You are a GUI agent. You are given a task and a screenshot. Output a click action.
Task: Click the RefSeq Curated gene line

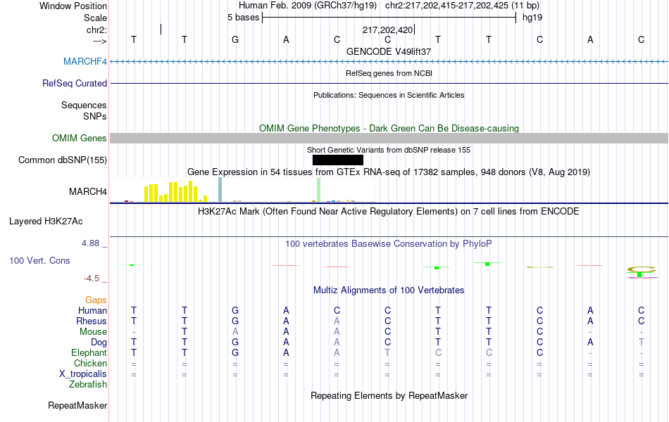pos(389,84)
